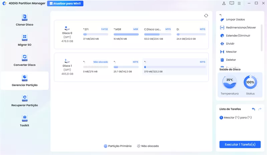Click Executar 1 Tarefa(s) button
Screen dimensions: 267x155
[x=240, y=144]
